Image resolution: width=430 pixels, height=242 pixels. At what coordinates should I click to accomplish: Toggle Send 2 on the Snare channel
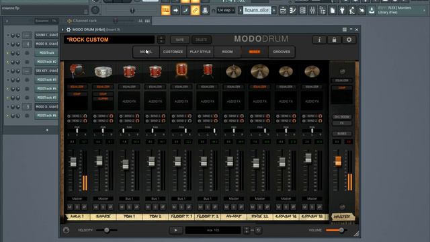pos(95,121)
